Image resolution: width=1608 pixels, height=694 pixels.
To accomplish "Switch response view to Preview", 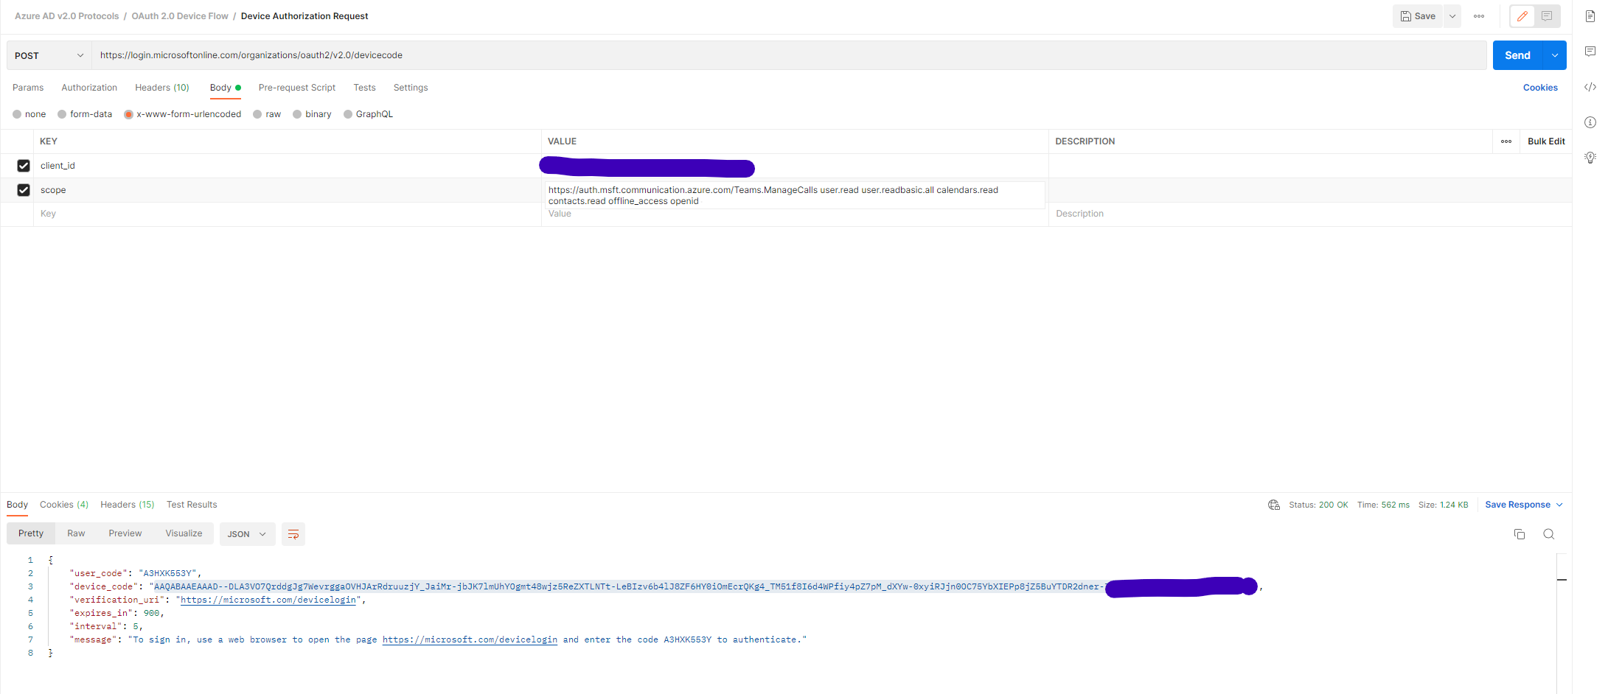I will pyautogui.click(x=125, y=533).
